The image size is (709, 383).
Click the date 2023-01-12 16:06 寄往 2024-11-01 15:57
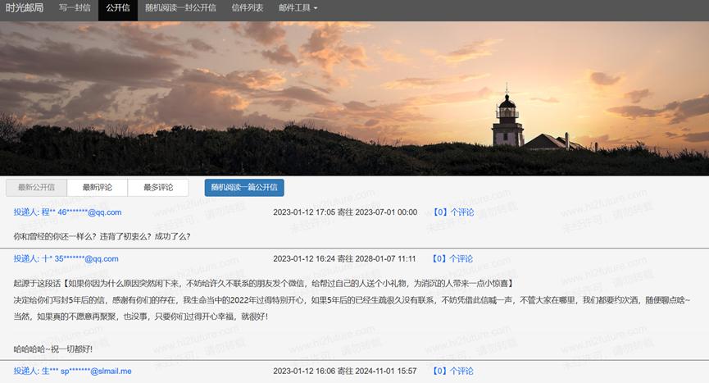[x=344, y=371]
